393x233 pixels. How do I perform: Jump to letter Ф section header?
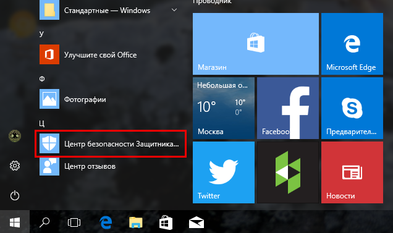[42, 78]
